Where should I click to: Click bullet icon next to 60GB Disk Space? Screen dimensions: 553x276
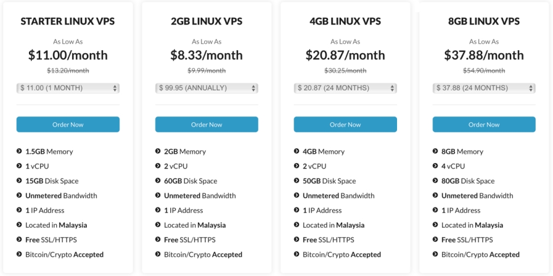pyautogui.click(x=158, y=180)
